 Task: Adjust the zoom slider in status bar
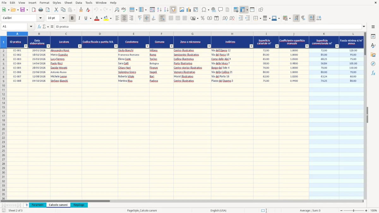click(353, 210)
